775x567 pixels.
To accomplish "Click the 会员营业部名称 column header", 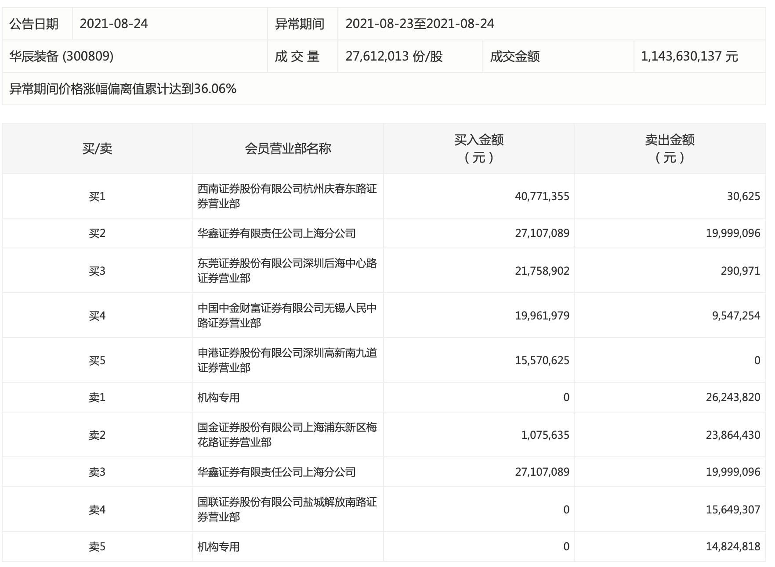I will 288,149.
